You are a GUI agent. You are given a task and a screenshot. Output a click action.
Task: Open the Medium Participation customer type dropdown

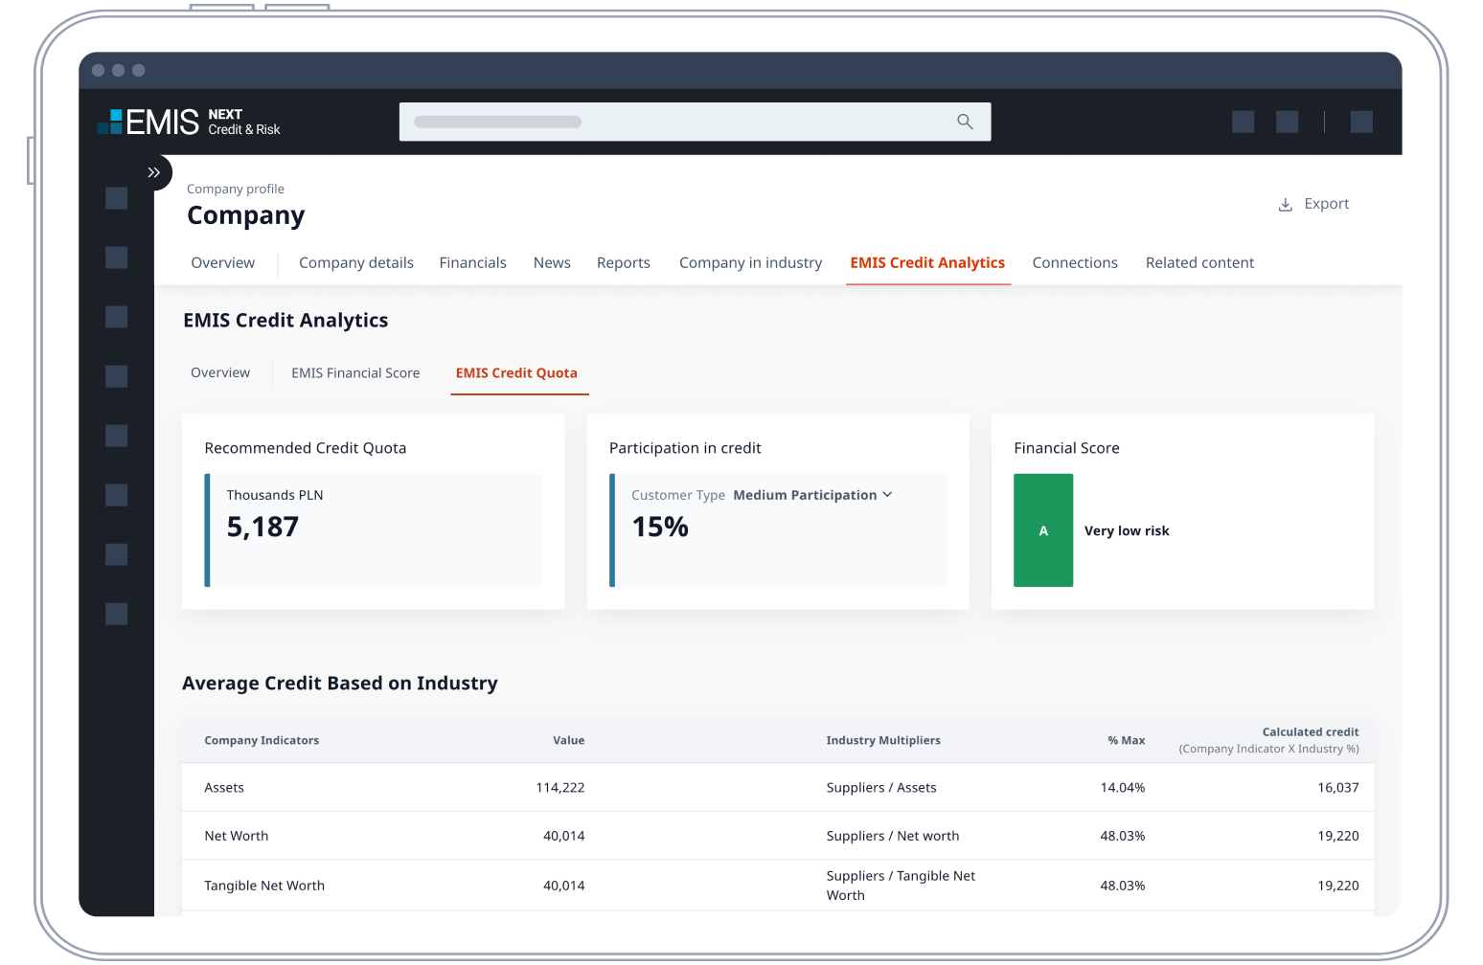coord(805,495)
